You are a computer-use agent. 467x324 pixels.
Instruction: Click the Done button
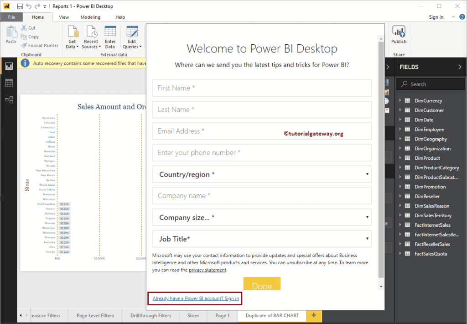point(262,284)
